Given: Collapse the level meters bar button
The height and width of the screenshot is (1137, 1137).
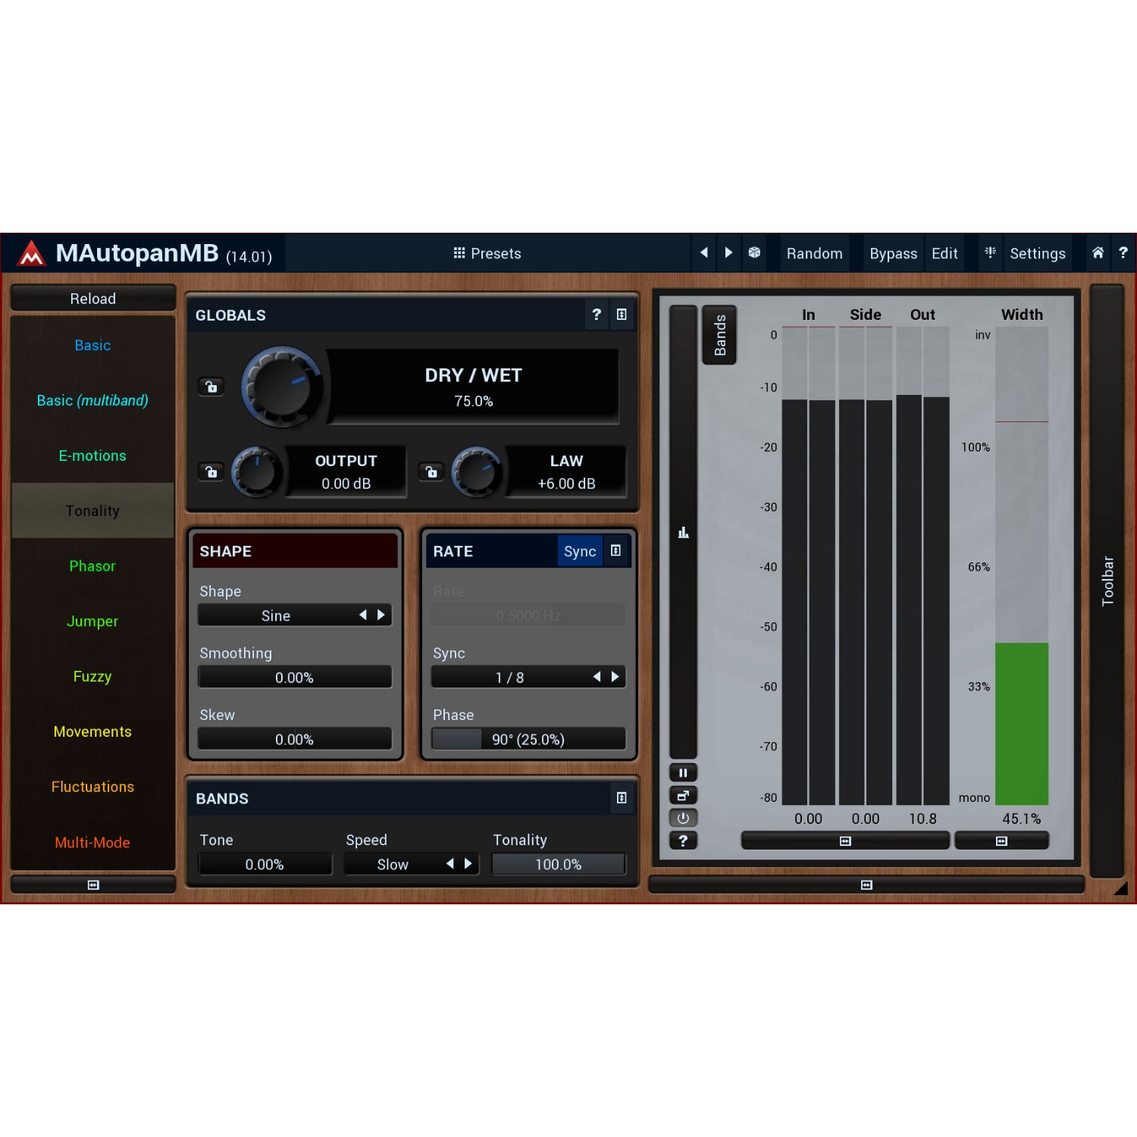Looking at the screenshot, I should click(x=845, y=841).
